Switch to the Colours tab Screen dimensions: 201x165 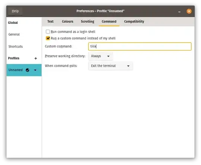(x=67, y=22)
